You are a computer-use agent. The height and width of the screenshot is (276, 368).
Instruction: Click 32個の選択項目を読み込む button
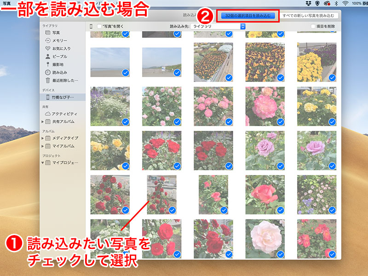pyautogui.click(x=248, y=16)
